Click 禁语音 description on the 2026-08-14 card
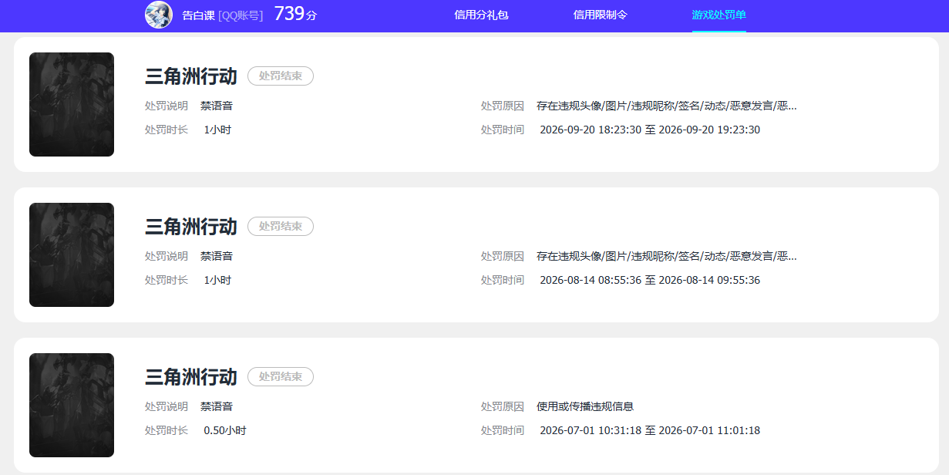Image resolution: width=949 pixels, height=475 pixels. tap(217, 256)
